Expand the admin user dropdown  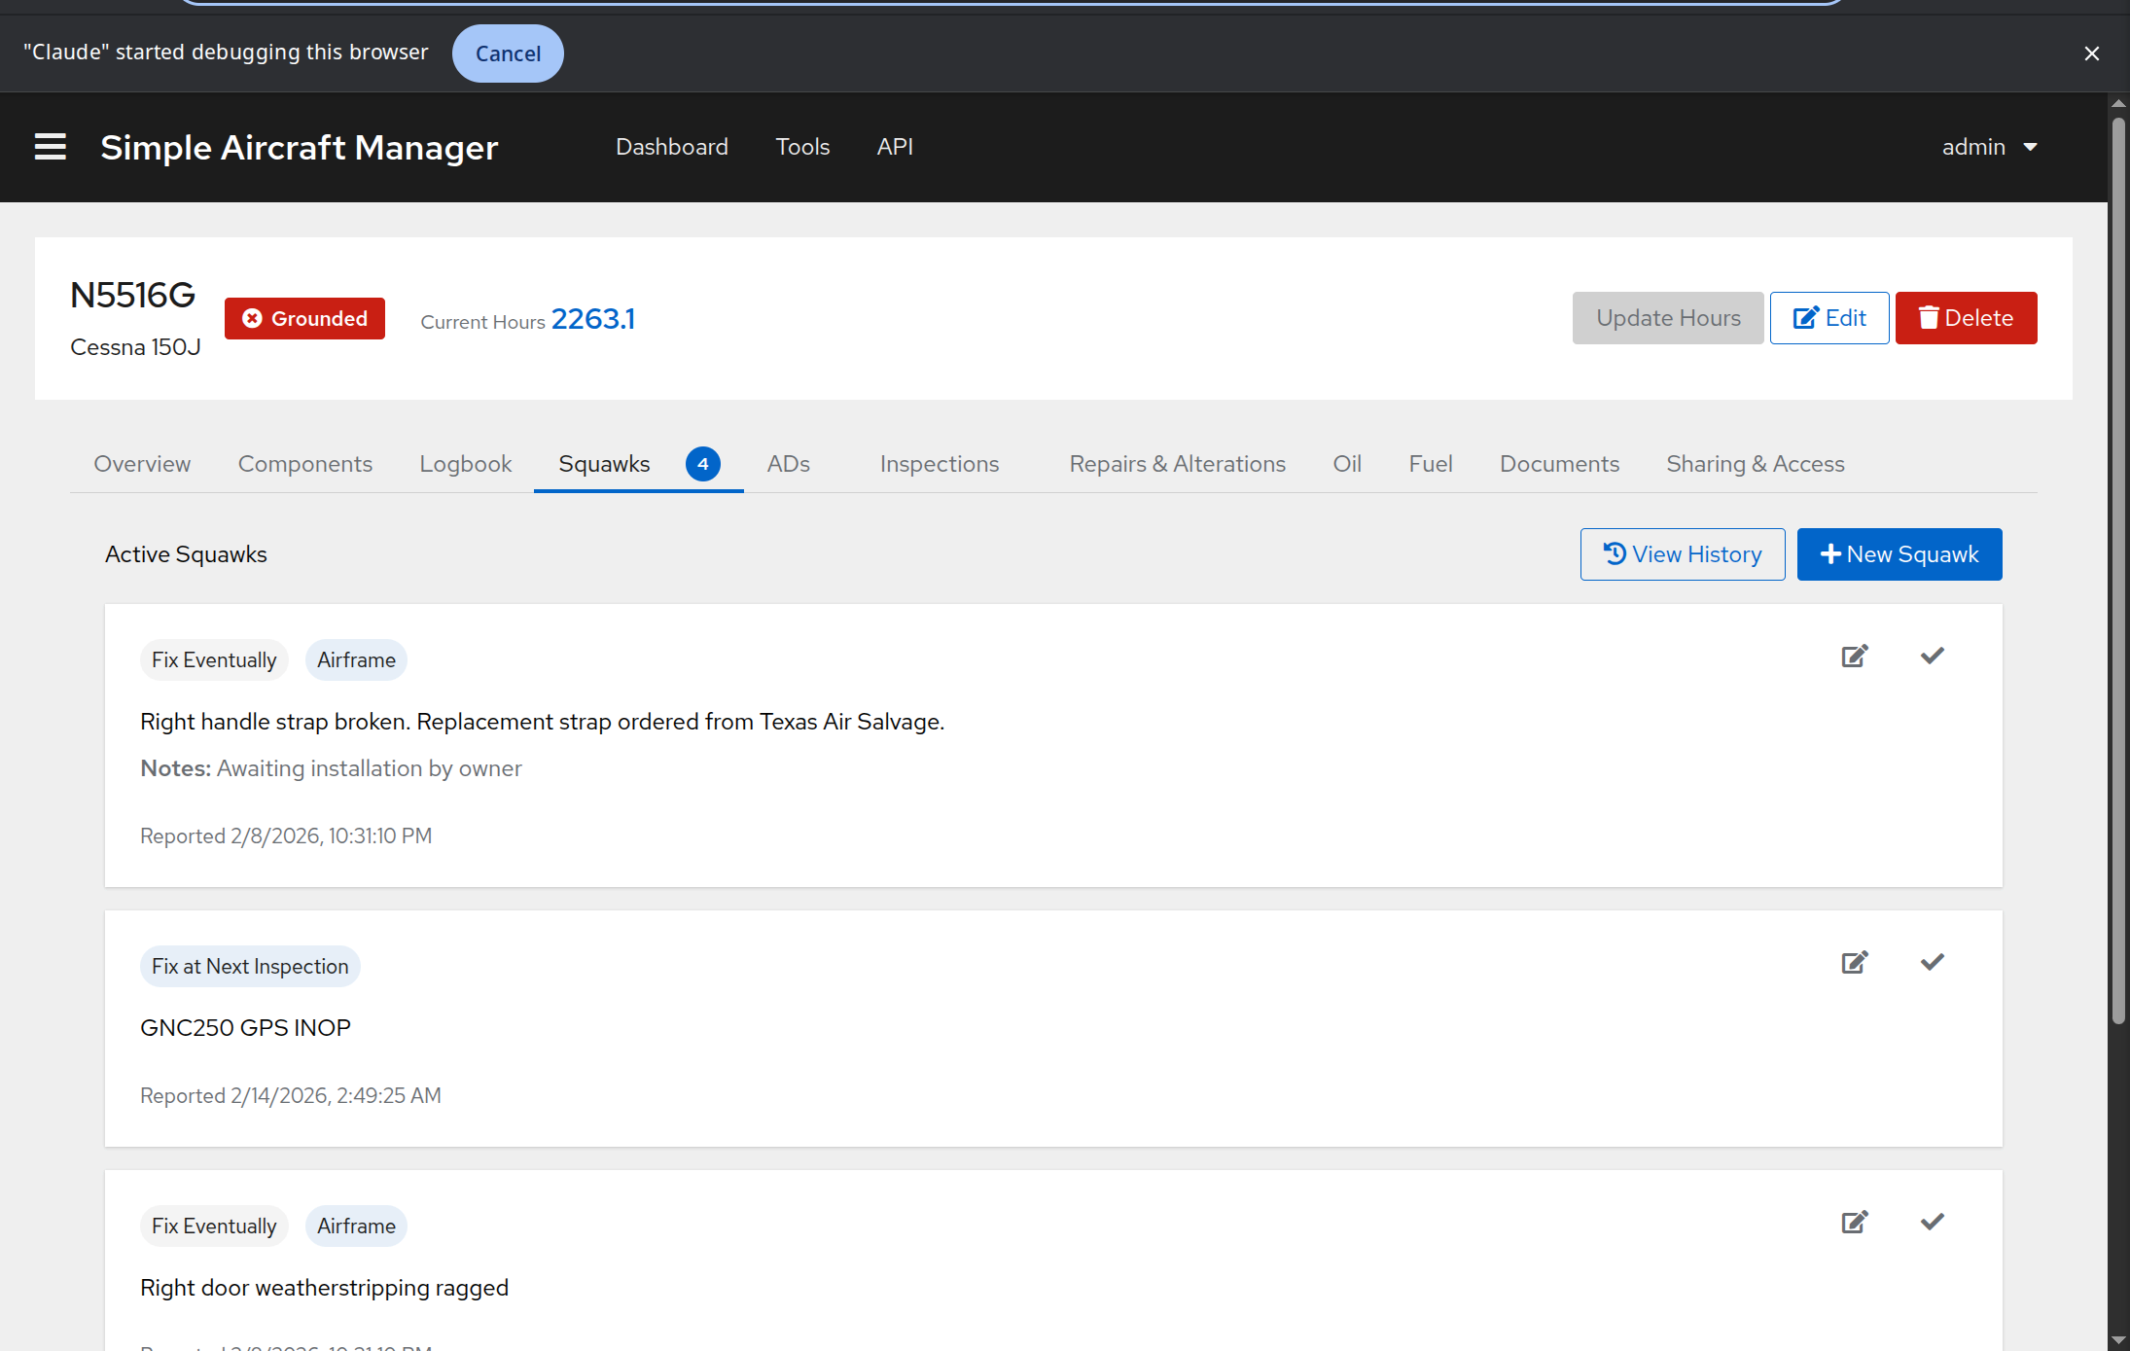tap(1989, 147)
